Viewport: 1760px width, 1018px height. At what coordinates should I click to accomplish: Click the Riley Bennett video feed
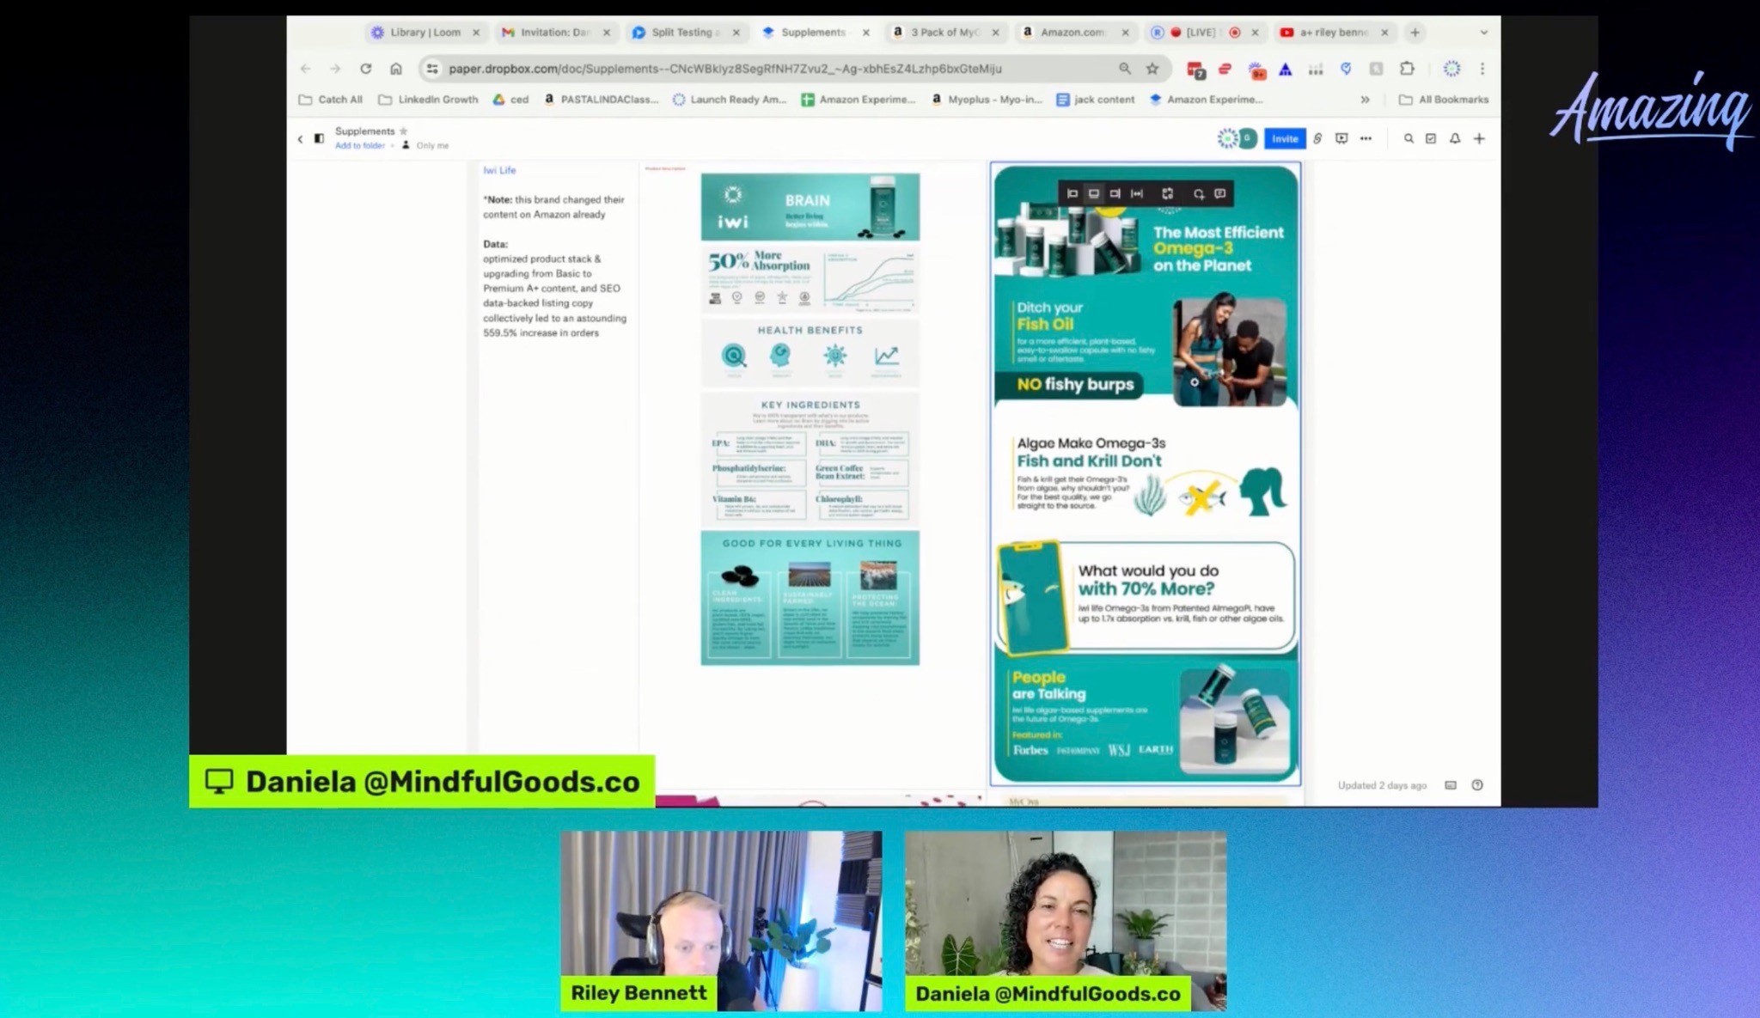coord(721,921)
